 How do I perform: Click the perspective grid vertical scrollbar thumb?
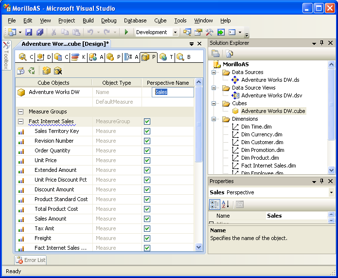click(x=198, y=124)
